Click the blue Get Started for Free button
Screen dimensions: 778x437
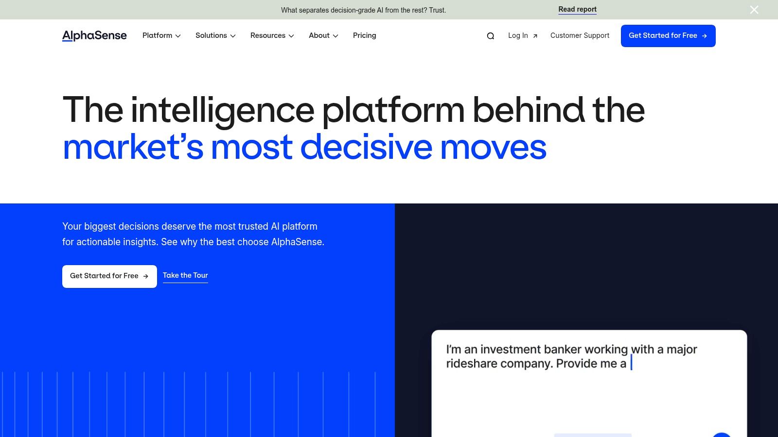[668, 36]
